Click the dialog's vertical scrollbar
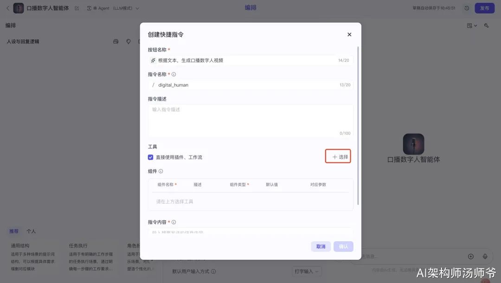The width and height of the screenshot is (501, 283). pos(358,126)
